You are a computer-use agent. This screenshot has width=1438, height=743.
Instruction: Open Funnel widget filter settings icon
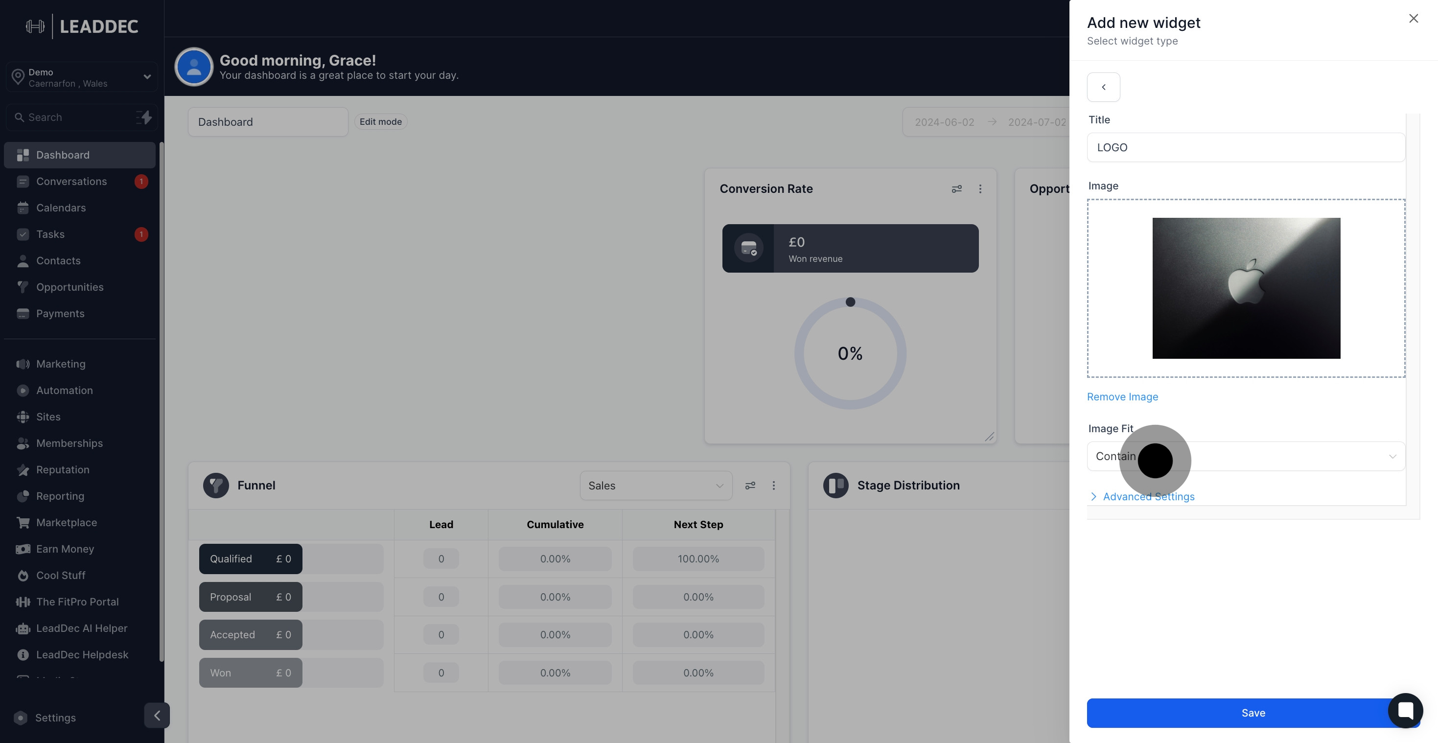(x=750, y=486)
